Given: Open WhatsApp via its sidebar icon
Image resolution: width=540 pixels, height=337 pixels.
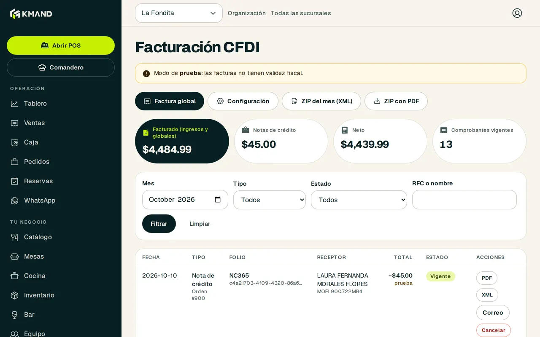Looking at the screenshot, I should pyautogui.click(x=15, y=201).
